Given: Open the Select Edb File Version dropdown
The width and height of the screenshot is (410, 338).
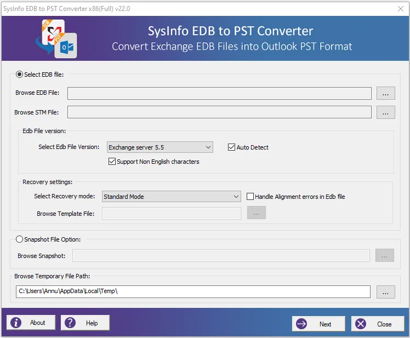Looking at the screenshot, I should (x=160, y=147).
